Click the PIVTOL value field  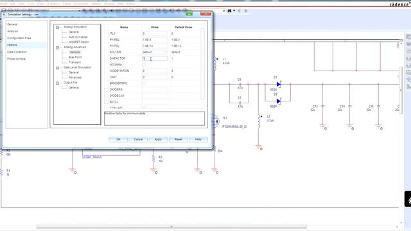[155, 46]
